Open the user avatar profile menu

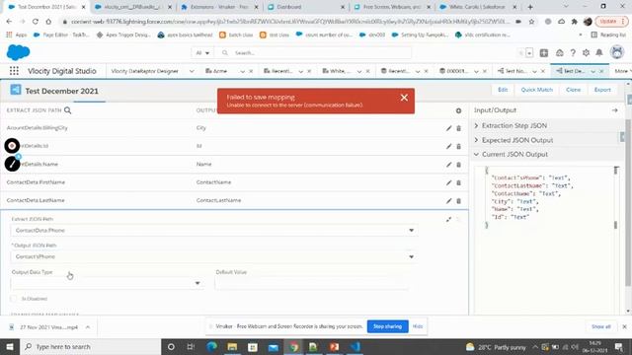[616, 52]
